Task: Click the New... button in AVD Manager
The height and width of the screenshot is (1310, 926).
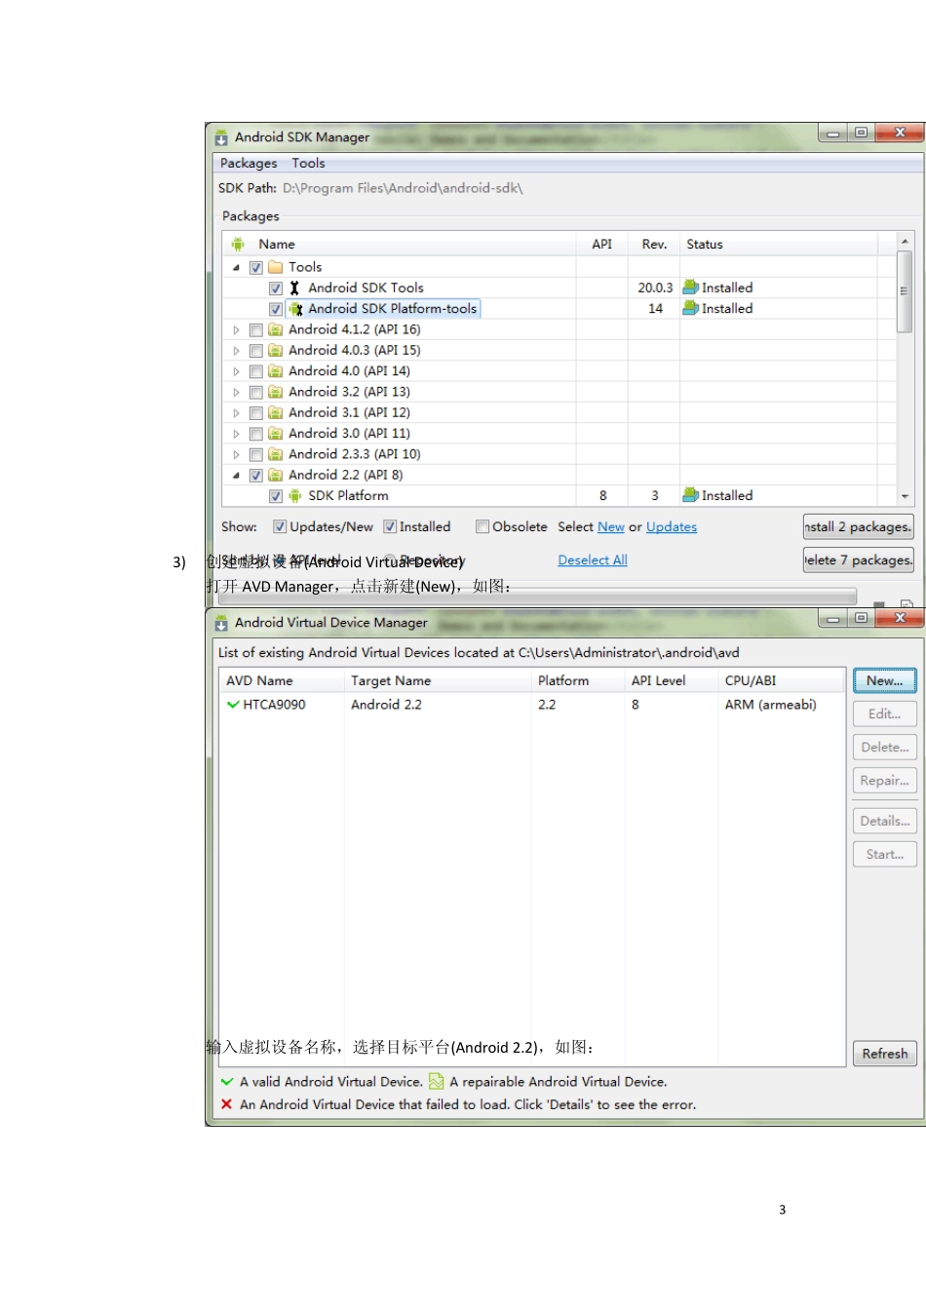Action: point(885,681)
